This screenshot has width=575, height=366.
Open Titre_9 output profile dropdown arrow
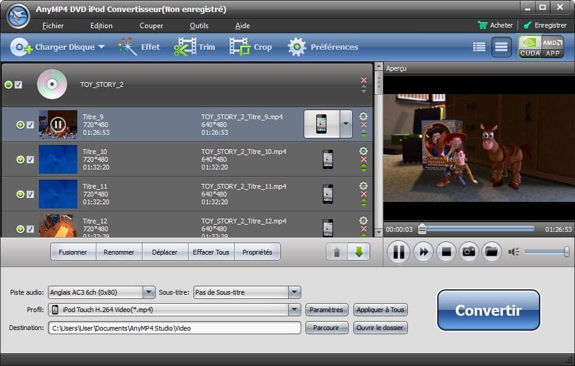[346, 124]
